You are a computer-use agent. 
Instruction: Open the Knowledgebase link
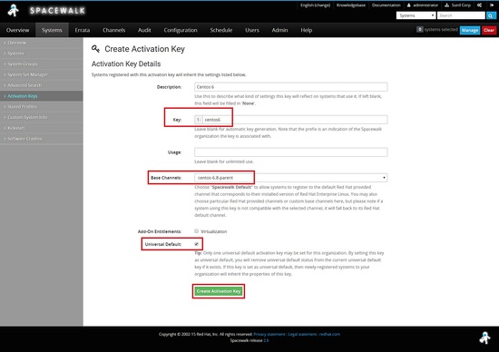click(x=351, y=5)
